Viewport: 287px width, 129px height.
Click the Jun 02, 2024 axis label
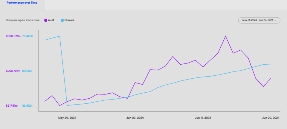coord(135,118)
